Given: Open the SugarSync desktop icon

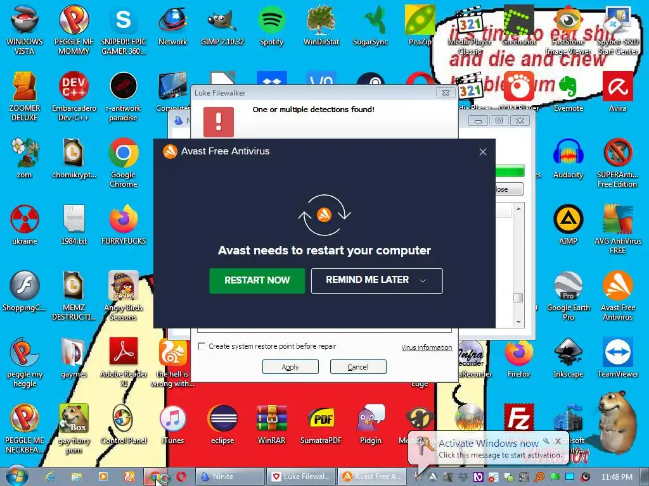Looking at the screenshot, I should point(370,25).
